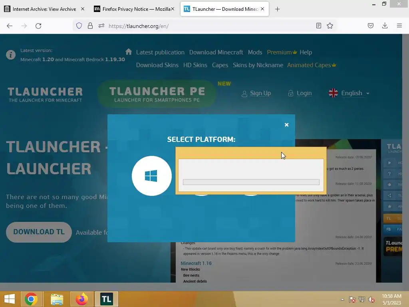Open the Capes page
Screen dimensions: 409x307
[220, 65]
